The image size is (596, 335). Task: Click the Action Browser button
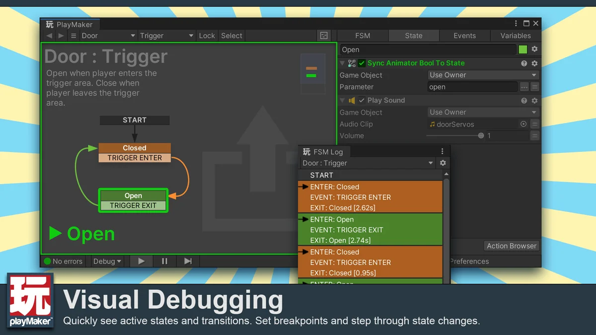pos(511,246)
